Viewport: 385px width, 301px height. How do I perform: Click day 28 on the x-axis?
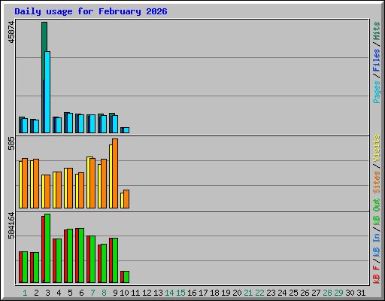(327, 293)
